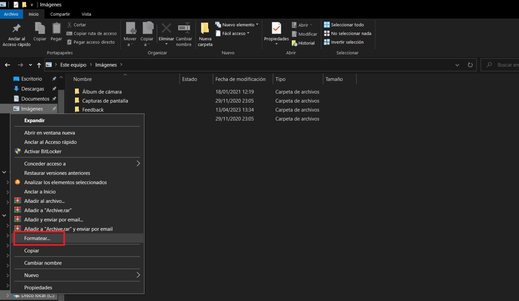Choose Activar BitLocker from the context menu
Viewport: 519px width, 301px height.
pyautogui.click(x=43, y=152)
